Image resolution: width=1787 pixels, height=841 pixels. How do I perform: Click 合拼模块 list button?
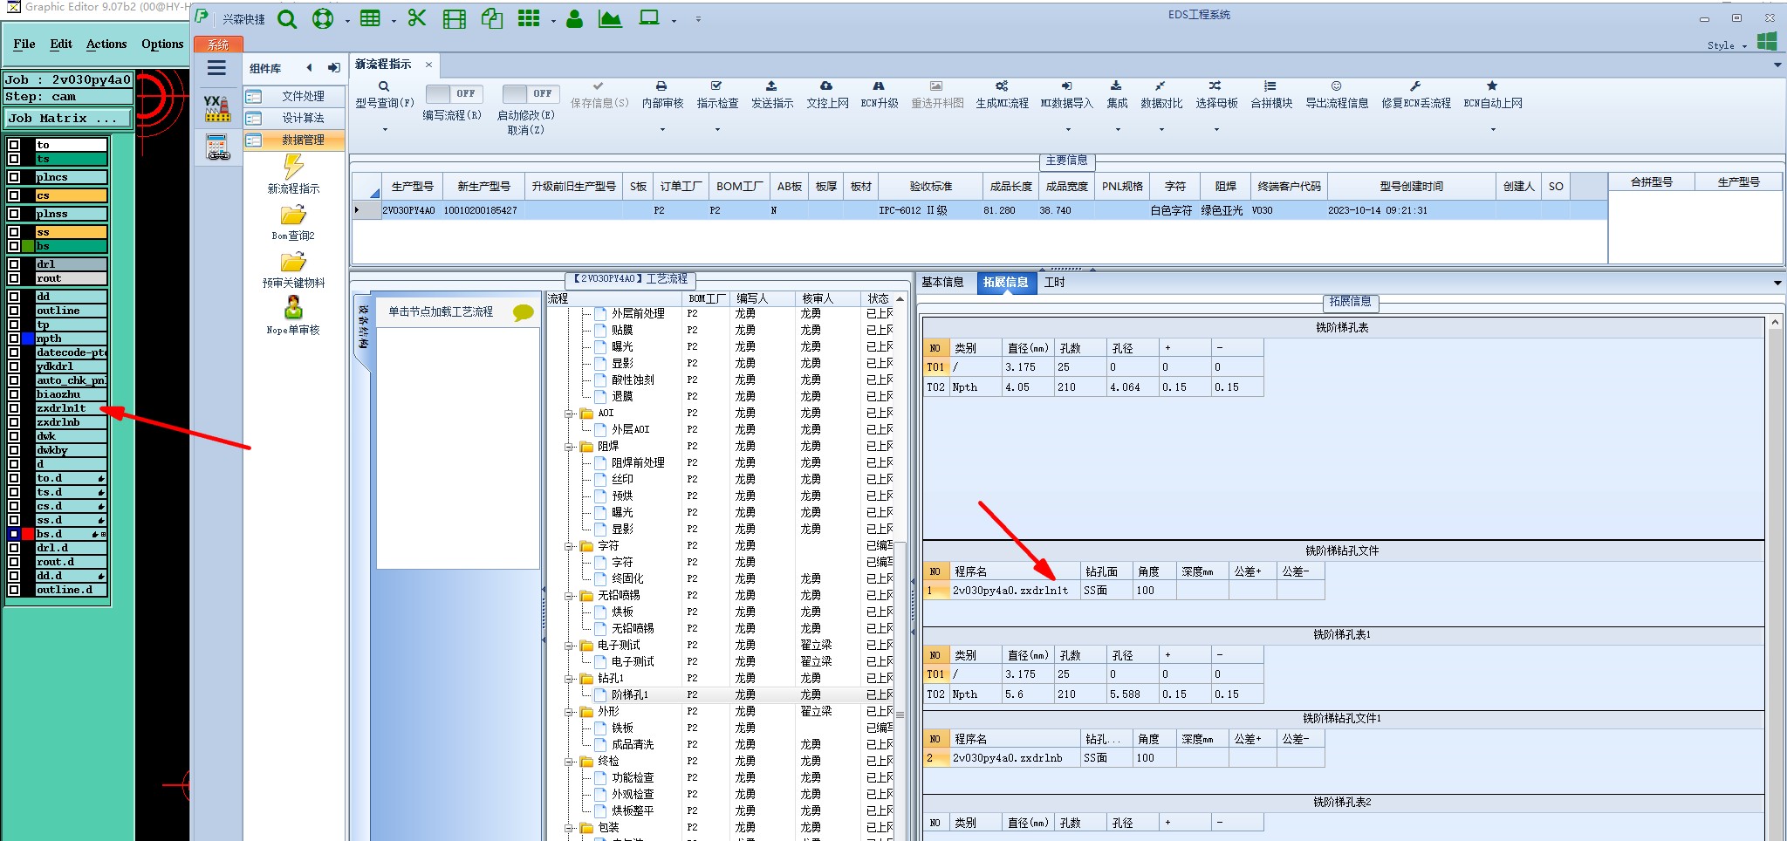click(x=1271, y=94)
